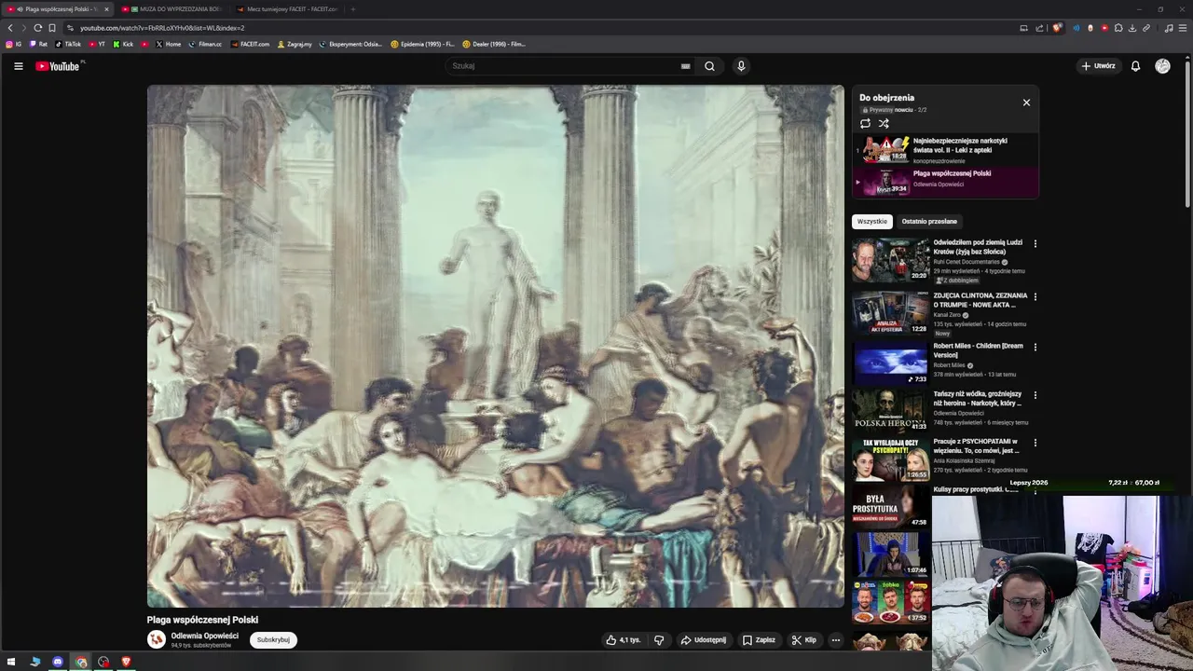
Task: Select the Wszystkie filter chip
Action: pos(872,222)
